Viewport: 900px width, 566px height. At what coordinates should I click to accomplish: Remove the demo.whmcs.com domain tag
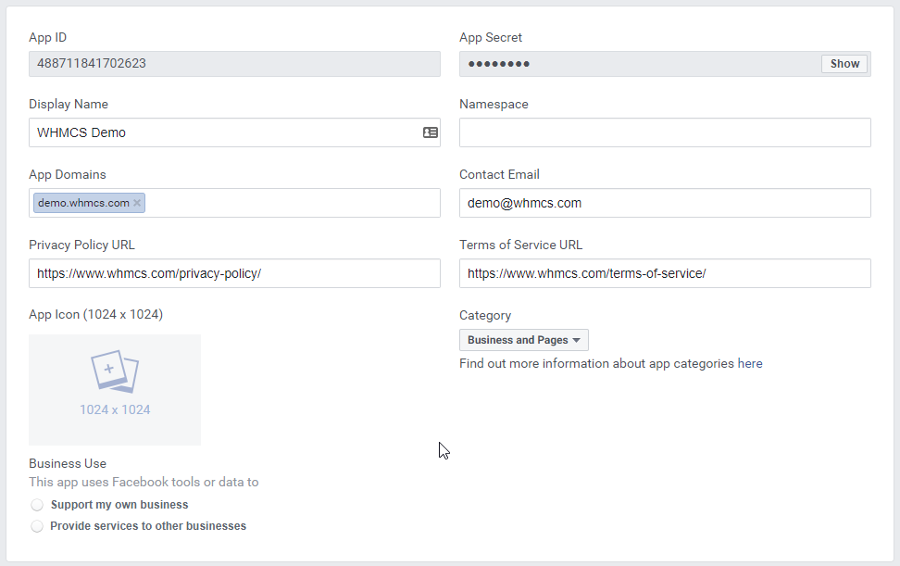click(x=137, y=203)
